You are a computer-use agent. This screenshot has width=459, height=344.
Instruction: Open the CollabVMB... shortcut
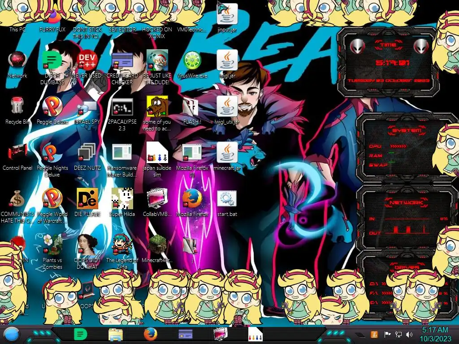coord(157,203)
